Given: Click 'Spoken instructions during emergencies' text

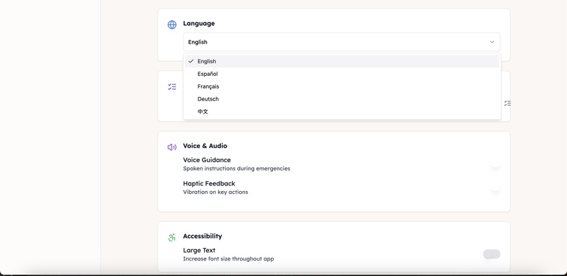Looking at the screenshot, I should (x=236, y=169).
